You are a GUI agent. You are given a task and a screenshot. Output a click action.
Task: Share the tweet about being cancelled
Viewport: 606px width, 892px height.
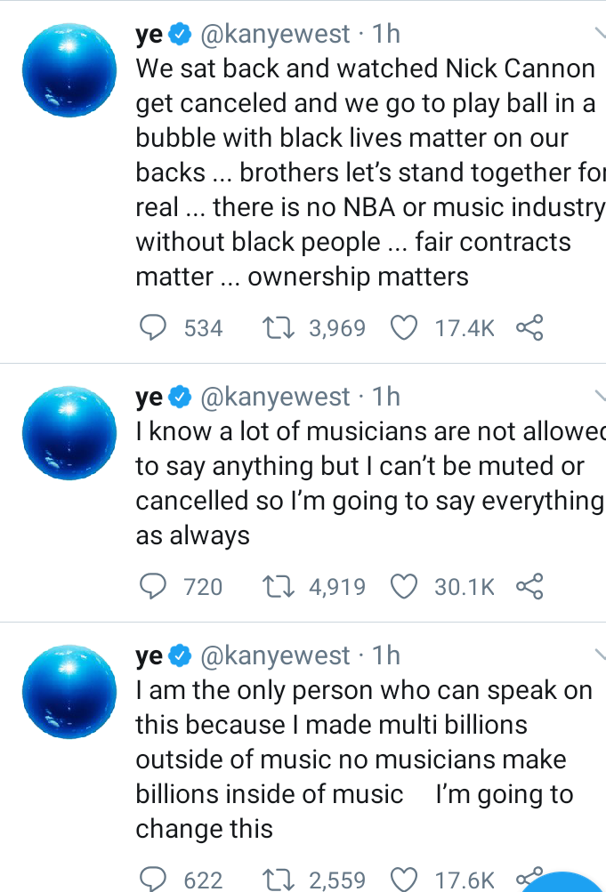(529, 587)
